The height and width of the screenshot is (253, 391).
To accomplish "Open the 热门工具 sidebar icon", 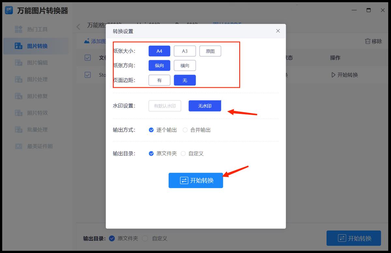I will pos(18,29).
